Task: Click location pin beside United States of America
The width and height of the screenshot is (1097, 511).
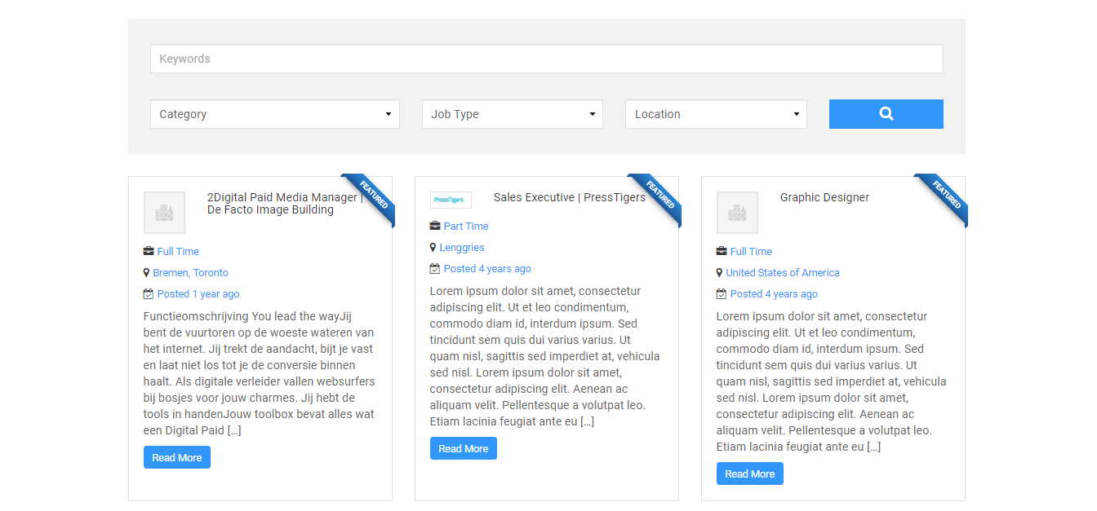Action: (x=720, y=273)
